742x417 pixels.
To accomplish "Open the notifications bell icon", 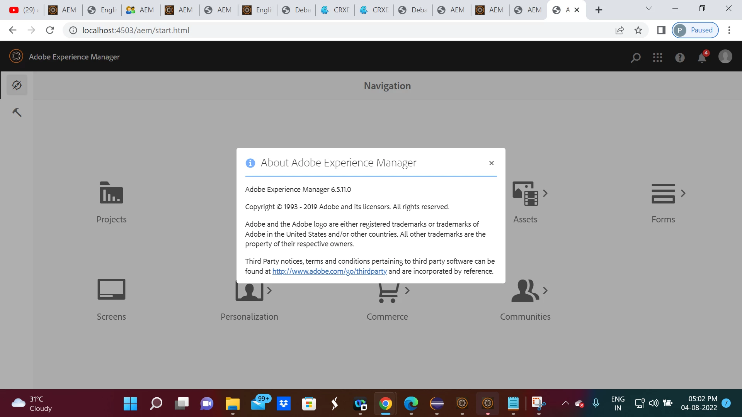I will (x=702, y=58).
